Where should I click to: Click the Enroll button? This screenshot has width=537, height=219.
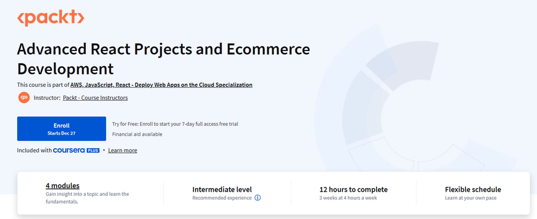(x=61, y=129)
